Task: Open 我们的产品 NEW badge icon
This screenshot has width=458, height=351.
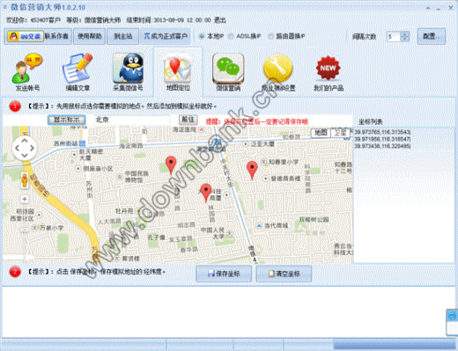Action: pos(329,72)
